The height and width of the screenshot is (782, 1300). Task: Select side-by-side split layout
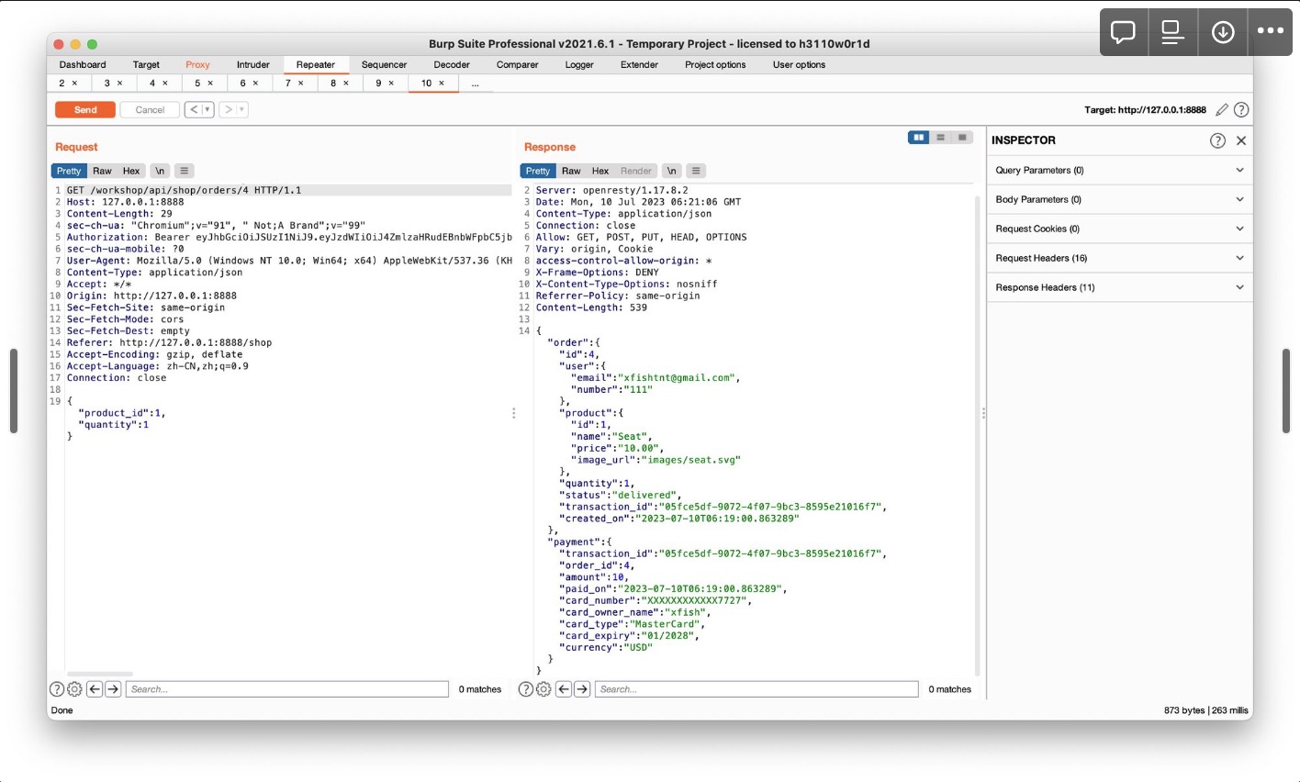click(x=918, y=138)
